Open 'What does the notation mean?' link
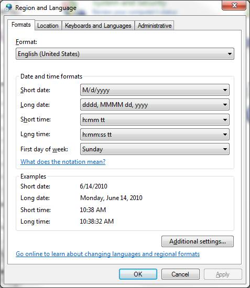250x288 pixels. point(63,162)
